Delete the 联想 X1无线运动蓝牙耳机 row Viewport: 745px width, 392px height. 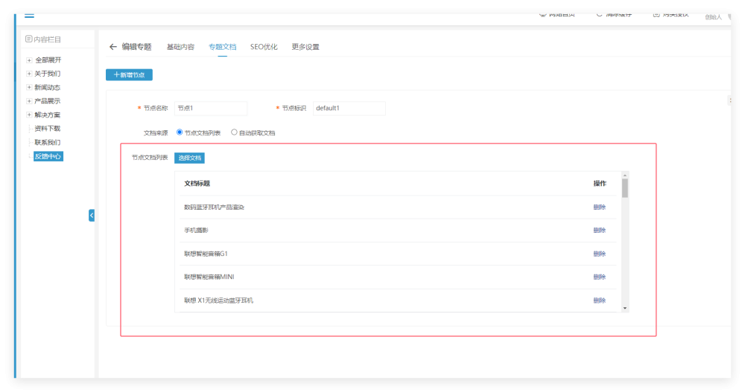click(x=600, y=301)
